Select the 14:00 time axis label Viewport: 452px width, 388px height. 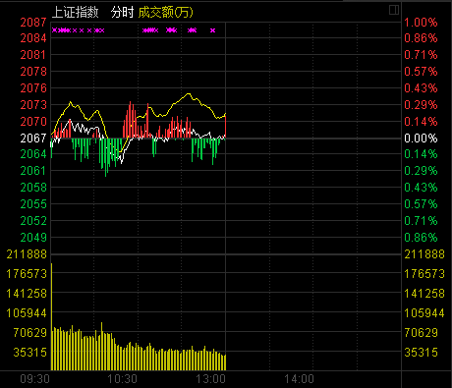[299, 379]
